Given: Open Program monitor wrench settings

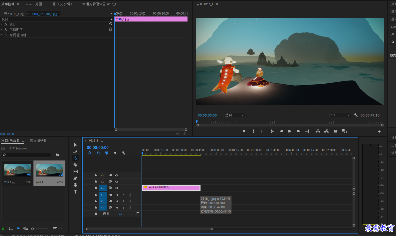Looking at the screenshot, I should coord(356,115).
